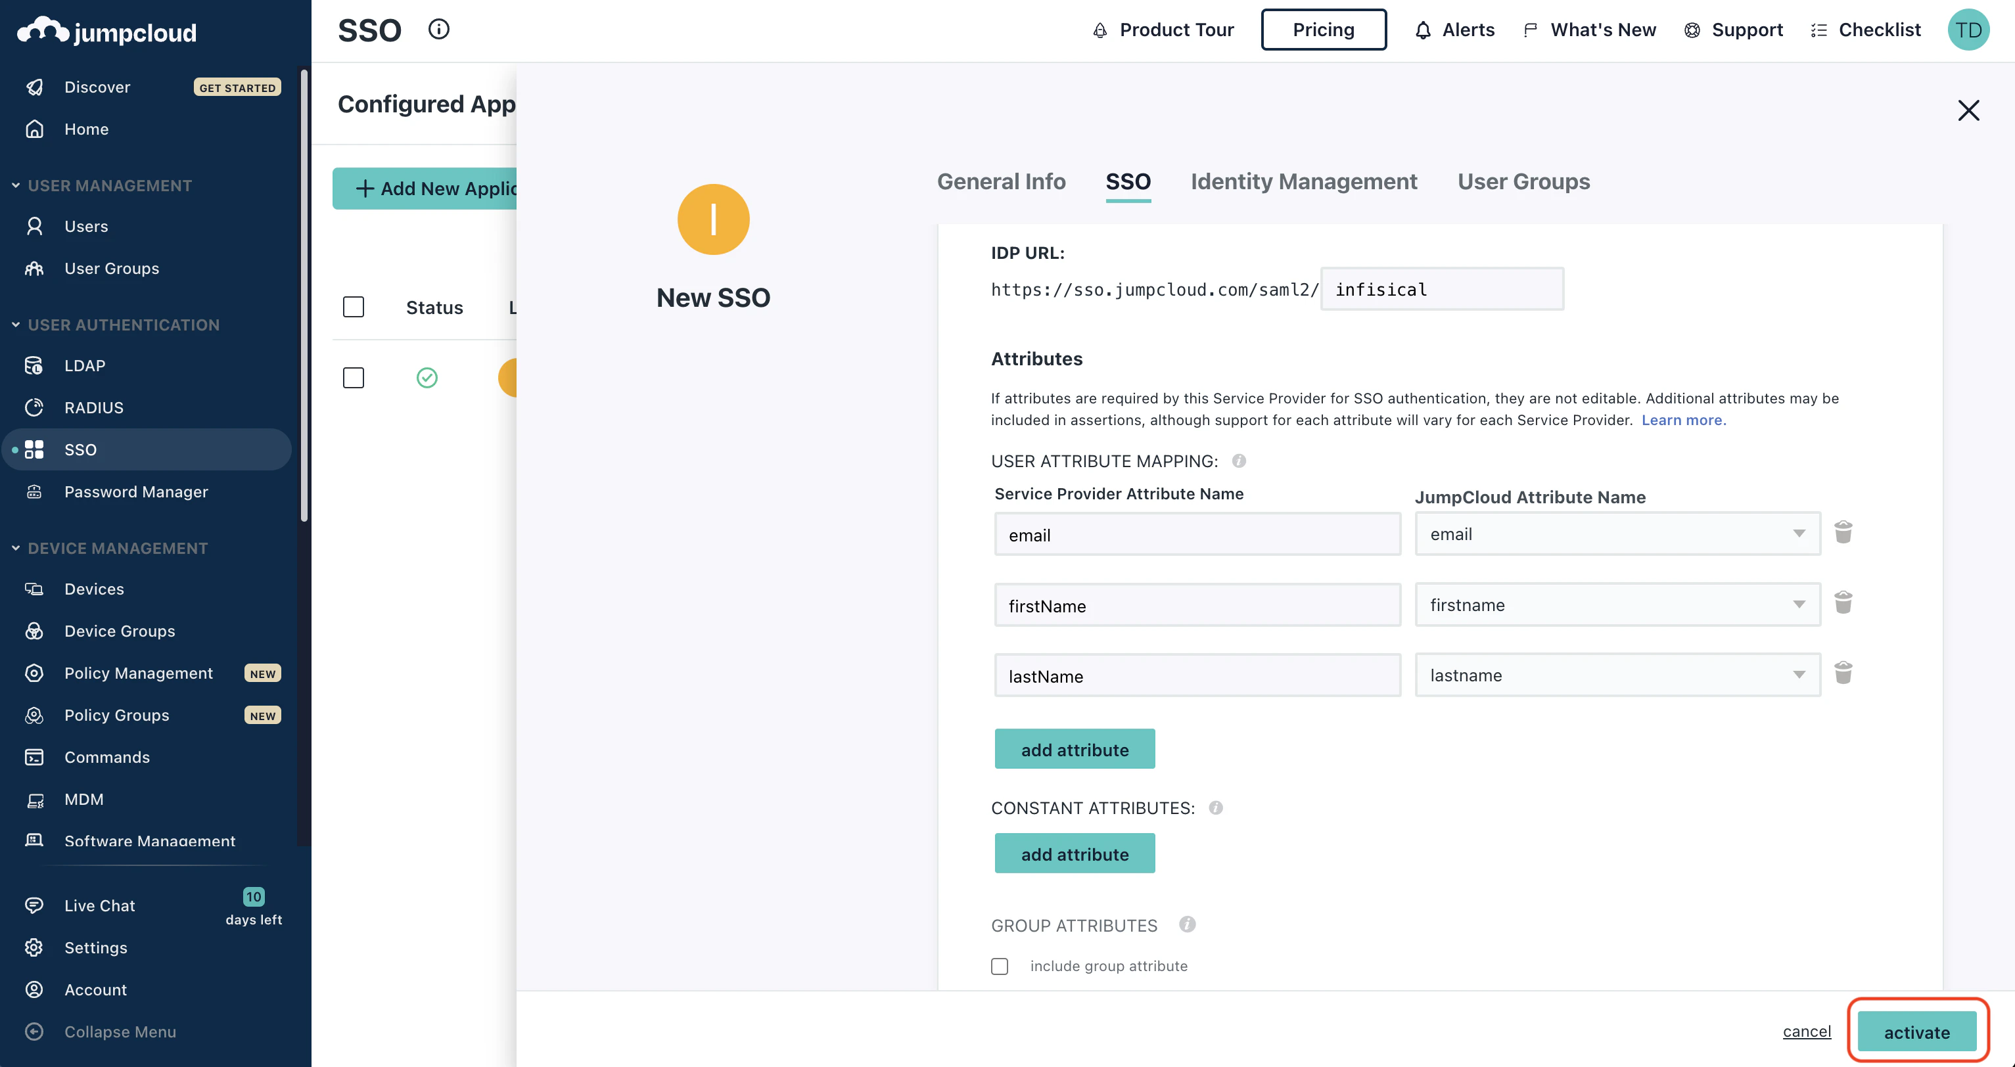Image resolution: width=2015 pixels, height=1067 pixels.
Task: Open JumpCloud attribute dropdown showing email
Action: pyautogui.click(x=1617, y=534)
